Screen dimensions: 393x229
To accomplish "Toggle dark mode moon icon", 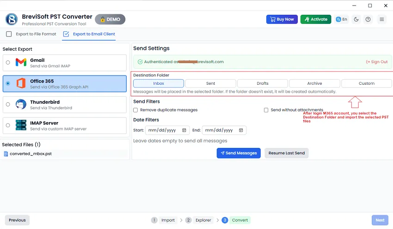I will (356, 19).
